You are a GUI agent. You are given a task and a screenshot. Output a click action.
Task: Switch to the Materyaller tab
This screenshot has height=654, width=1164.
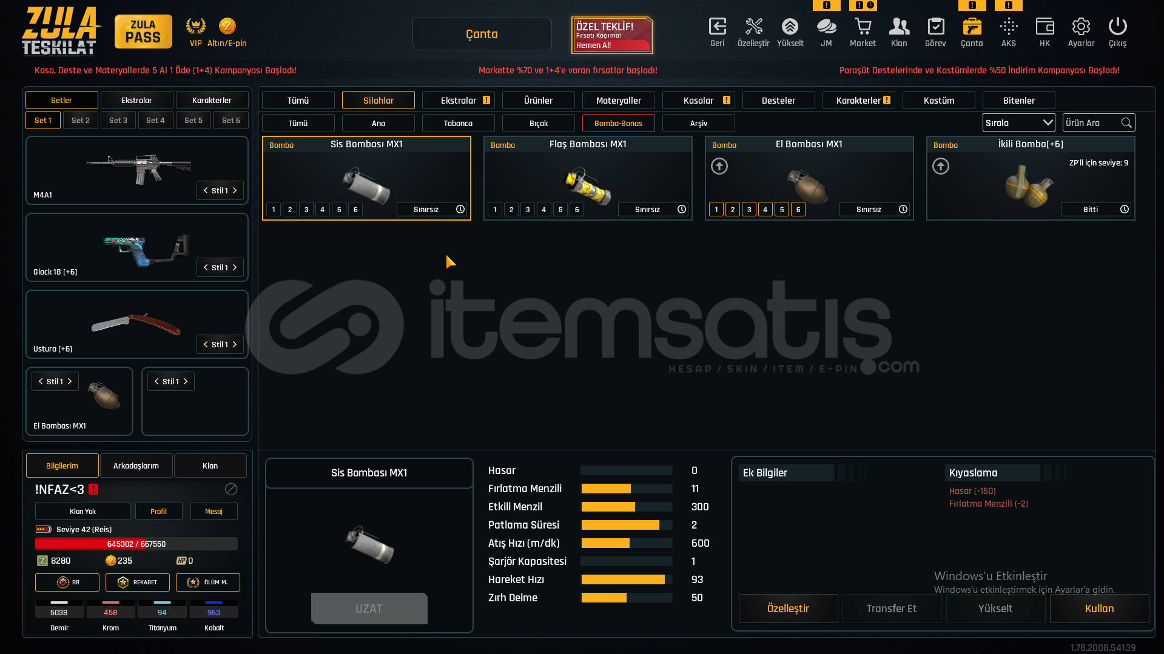click(x=619, y=101)
